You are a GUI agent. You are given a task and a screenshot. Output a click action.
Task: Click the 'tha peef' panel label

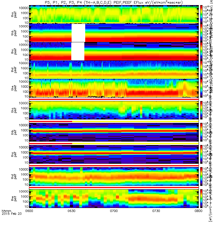(14, 15)
